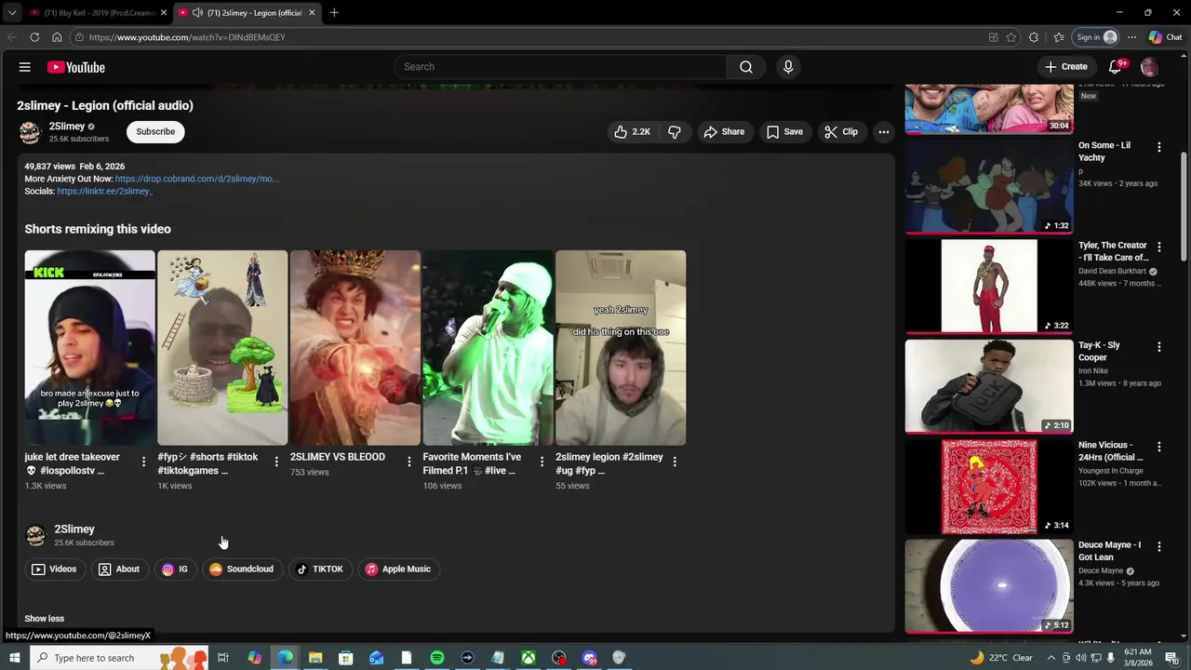1191x670 pixels.
Task: Open the tab search dropdown arrow
Action: (x=12, y=13)
